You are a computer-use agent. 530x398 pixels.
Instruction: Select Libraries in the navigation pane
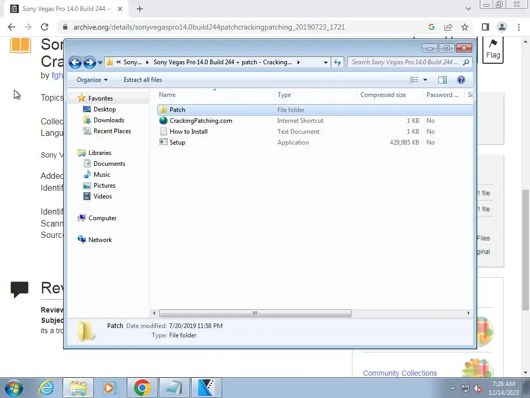click(100, 153)
